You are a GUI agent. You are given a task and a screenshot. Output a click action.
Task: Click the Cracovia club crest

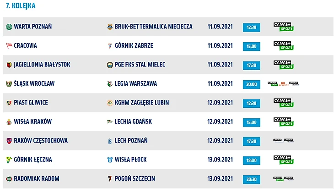coord(9,46)
